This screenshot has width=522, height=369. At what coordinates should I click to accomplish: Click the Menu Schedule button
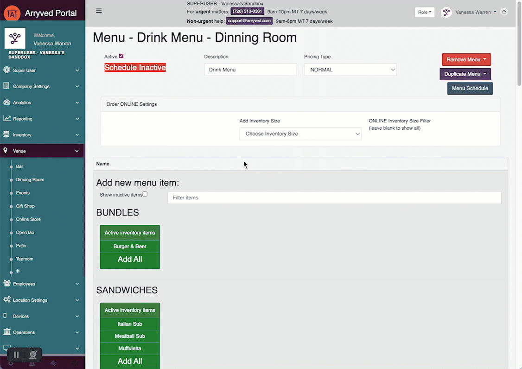point(470,88)
